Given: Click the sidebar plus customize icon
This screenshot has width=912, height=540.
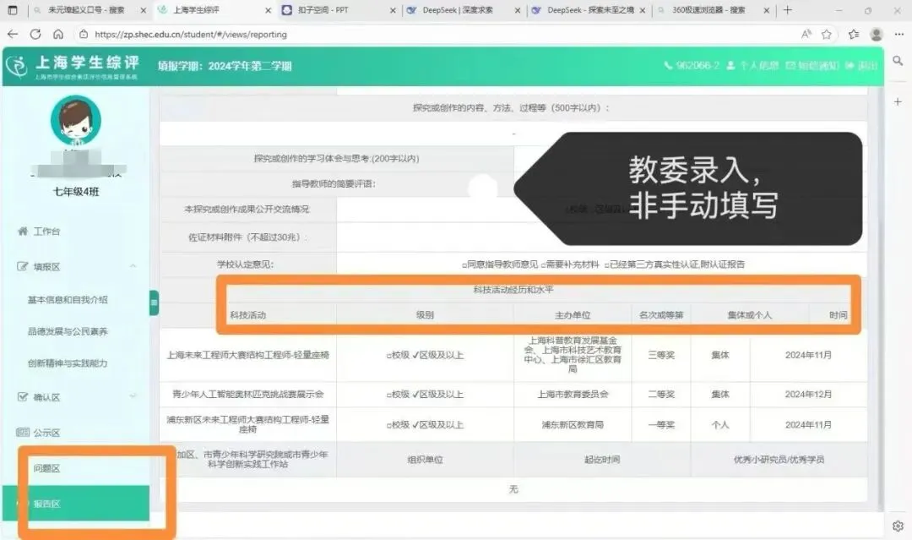Looking at the screenshot, I should click(898, 102).
